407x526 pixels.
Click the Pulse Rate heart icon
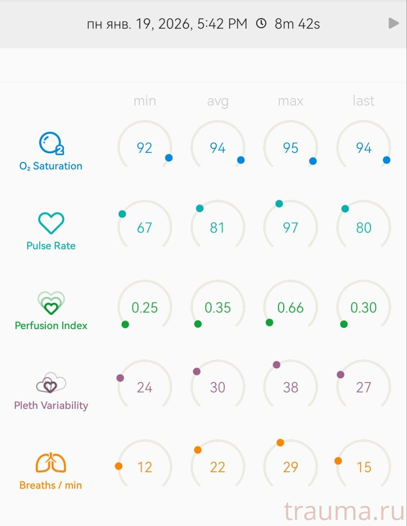pyautogui.click(x=51, y=223)
